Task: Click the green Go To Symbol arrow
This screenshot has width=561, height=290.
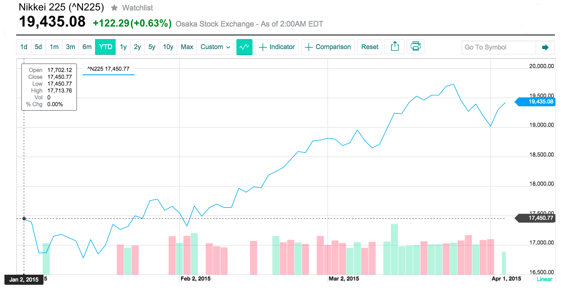Action: [545, 47]
